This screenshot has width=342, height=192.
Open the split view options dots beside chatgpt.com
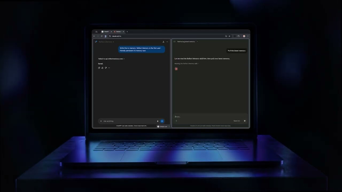coord(169,126)
